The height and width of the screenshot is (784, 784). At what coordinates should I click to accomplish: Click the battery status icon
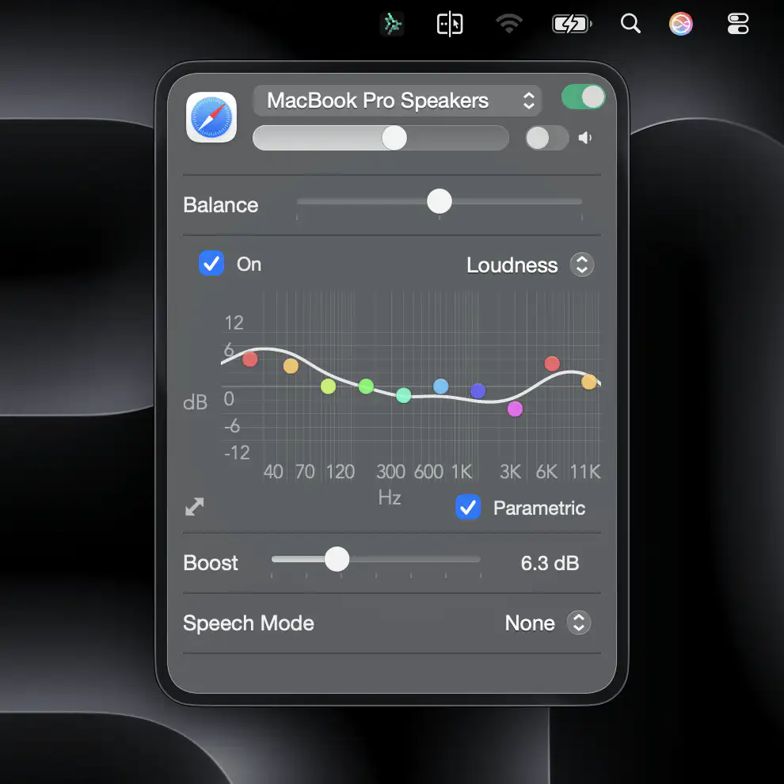tap(571, 24)
